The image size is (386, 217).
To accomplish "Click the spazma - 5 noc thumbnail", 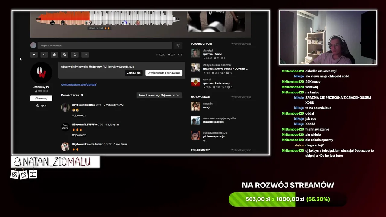I will coord(195,53).
